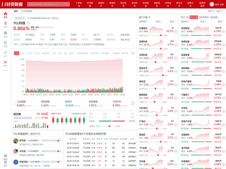Add 半导体 sector with its plus icon
Image resolution: width=226 pixels, height=169 pixels.
[x=223, y=111]
